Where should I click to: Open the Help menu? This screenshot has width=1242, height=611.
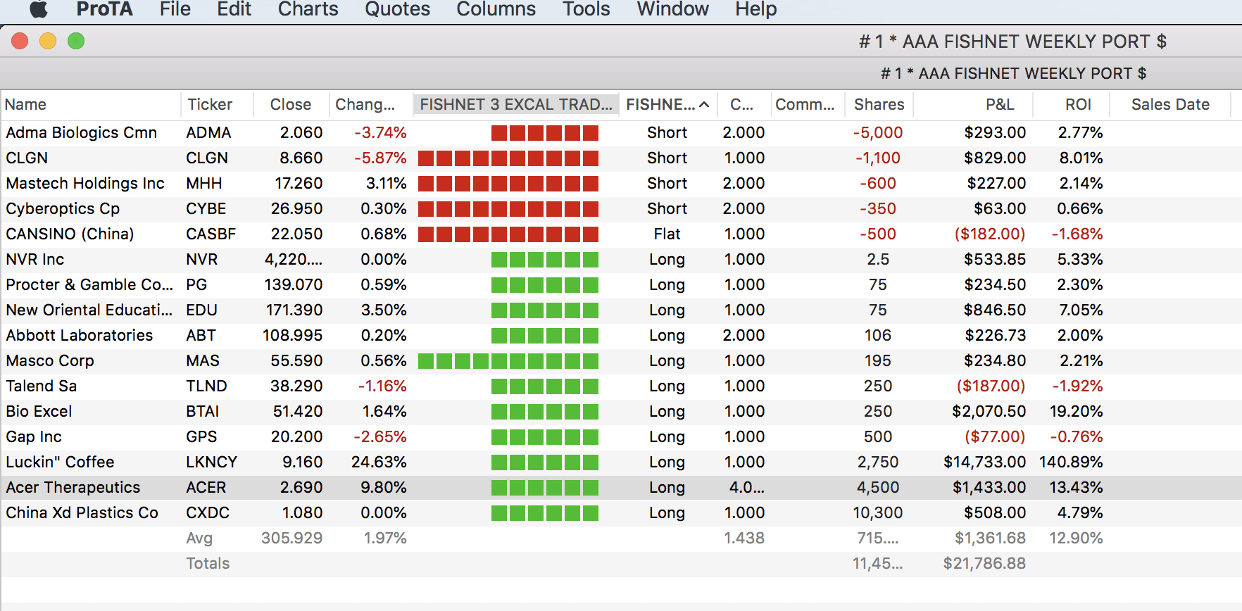coord(755,9)
